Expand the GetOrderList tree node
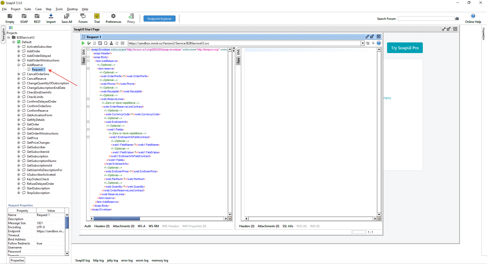Screen dimensions: 487x264 (x=19, y=129)
